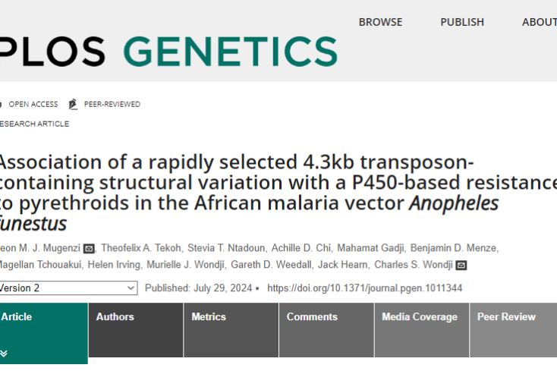Select the Article tab
The width and height of the screenshot is (557, 371).
click(x=17, y=317)
